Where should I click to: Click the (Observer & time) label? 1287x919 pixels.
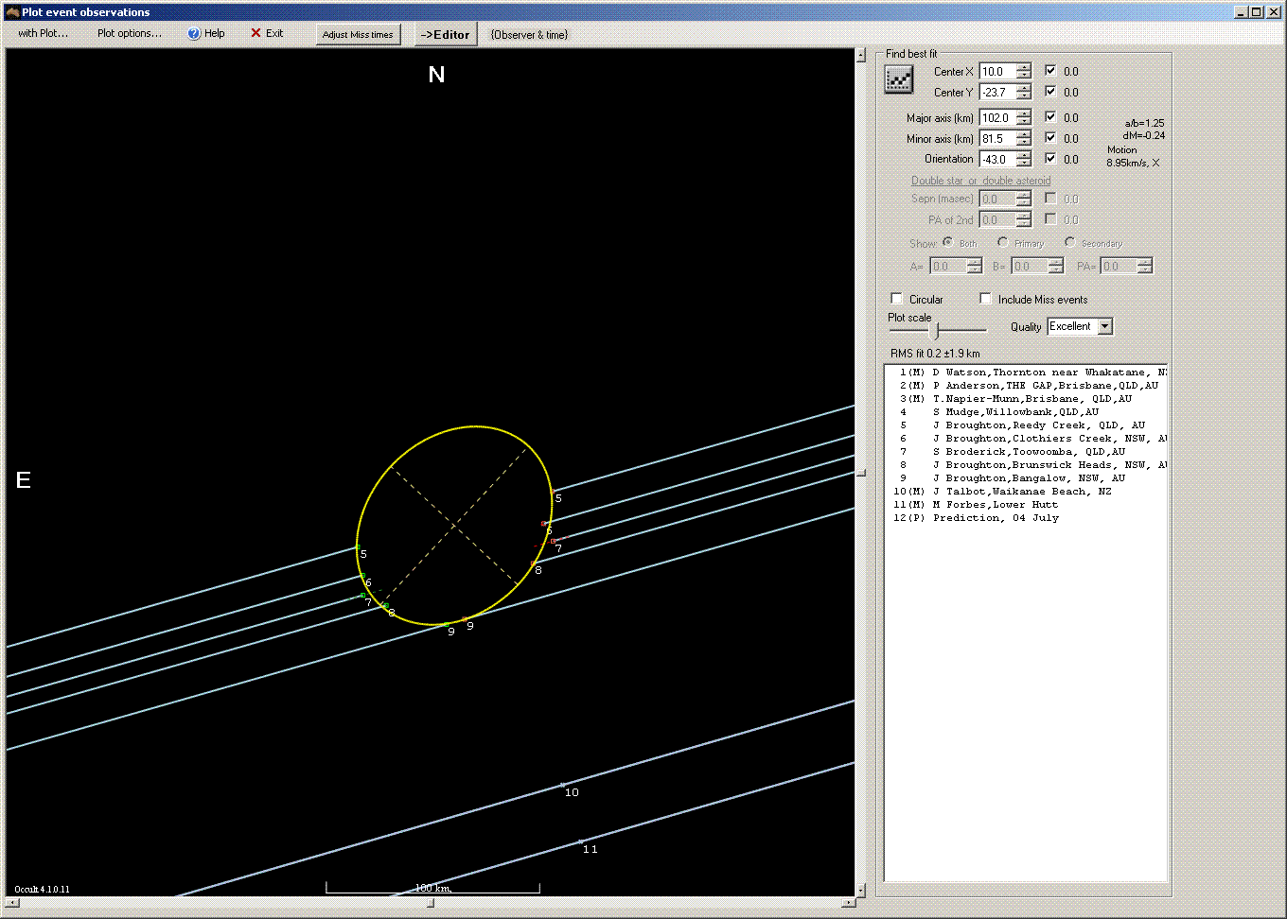[530, 35]
